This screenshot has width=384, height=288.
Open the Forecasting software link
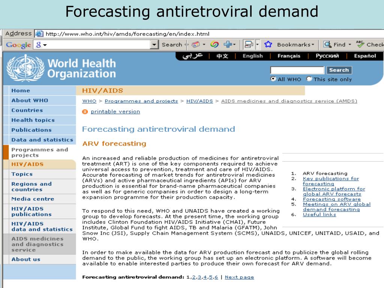[331, 199]
